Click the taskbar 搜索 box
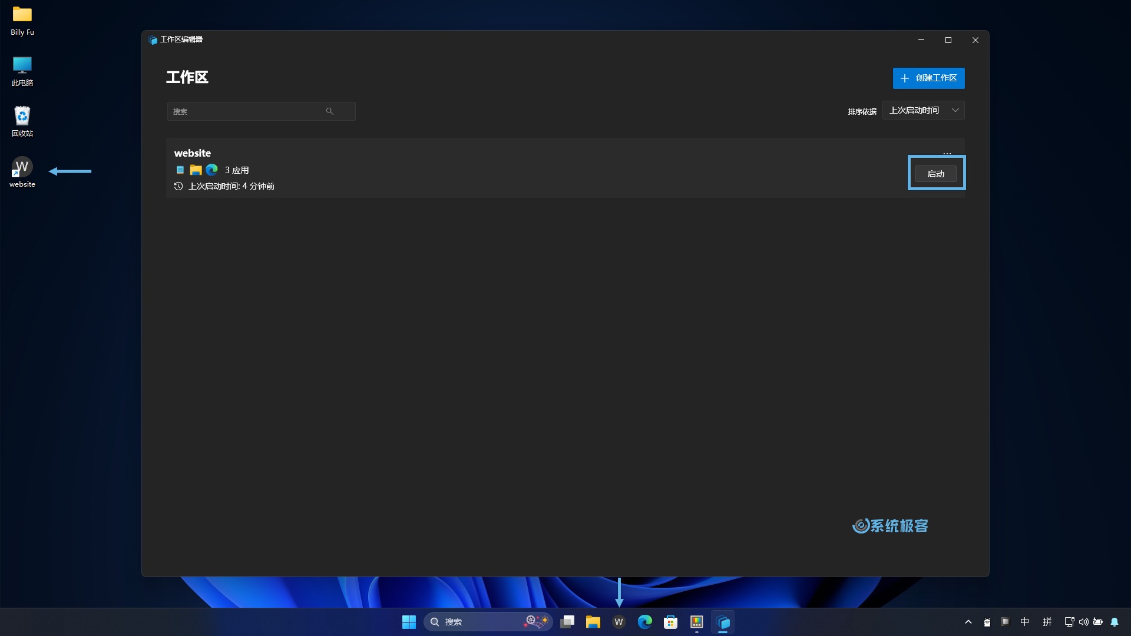This screenshot has height=636, width=1131. pyautogui.click(x=488, y=622)
